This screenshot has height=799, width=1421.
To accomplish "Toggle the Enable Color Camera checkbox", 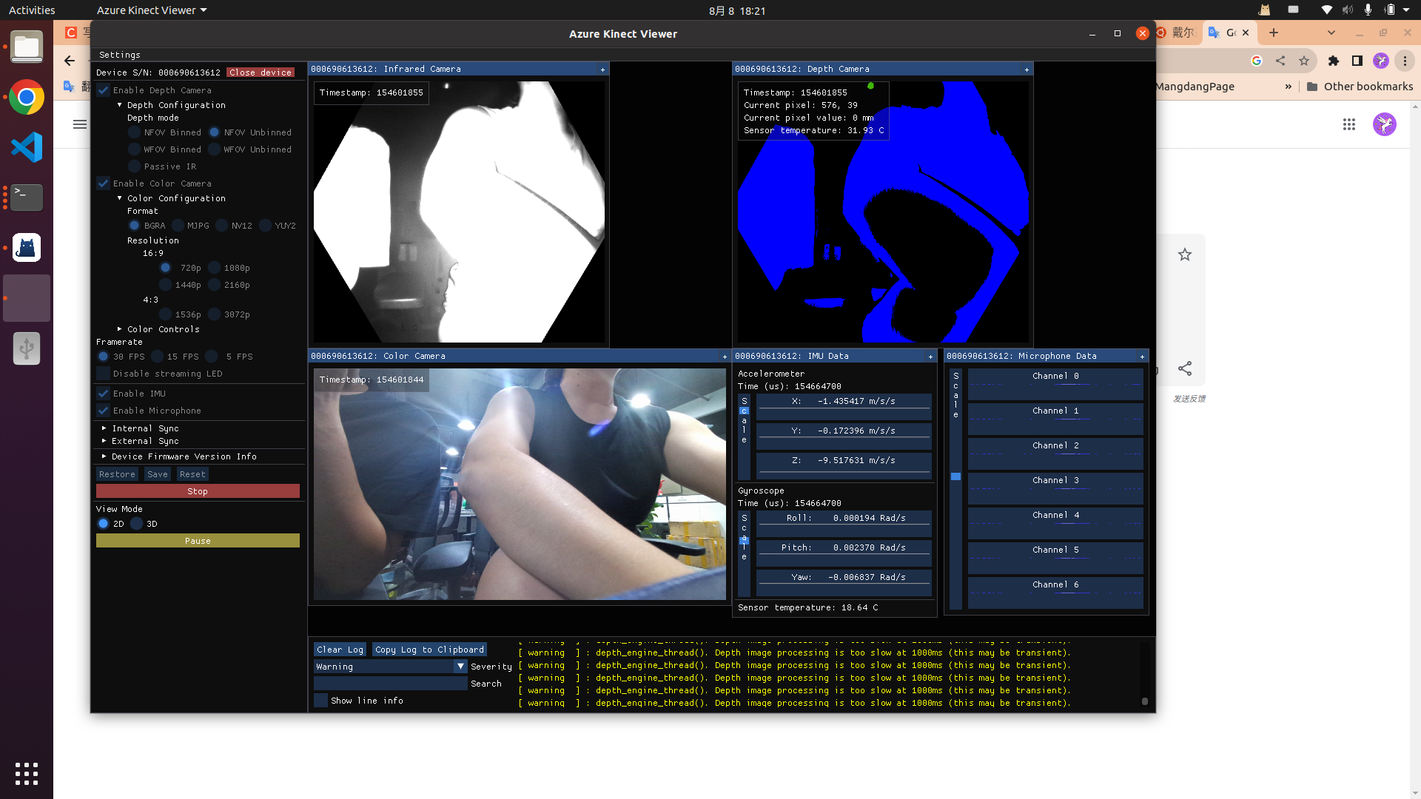I will pyautogui.click(x=104, y=183).
